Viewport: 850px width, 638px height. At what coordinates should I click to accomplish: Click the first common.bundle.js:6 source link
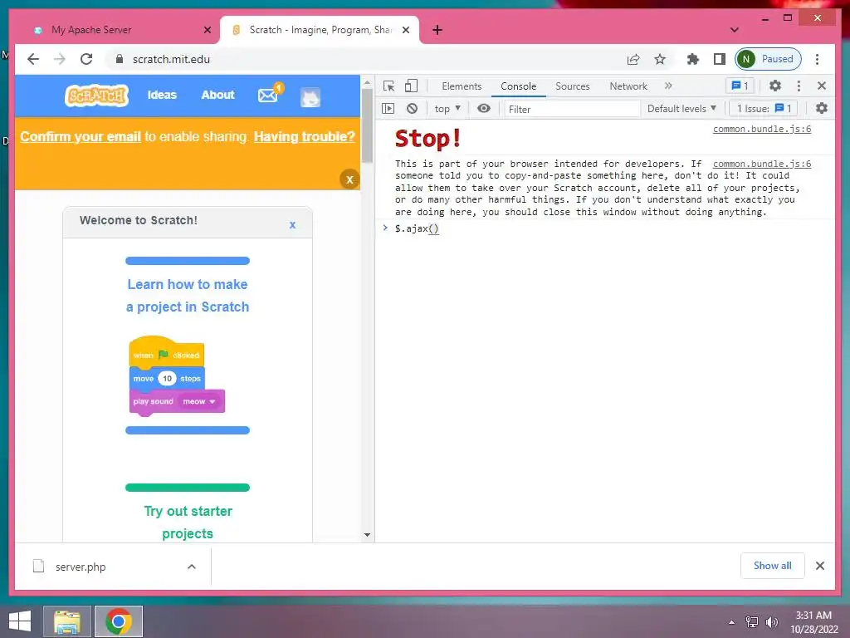pyautogui.click(x=762, y=129)
